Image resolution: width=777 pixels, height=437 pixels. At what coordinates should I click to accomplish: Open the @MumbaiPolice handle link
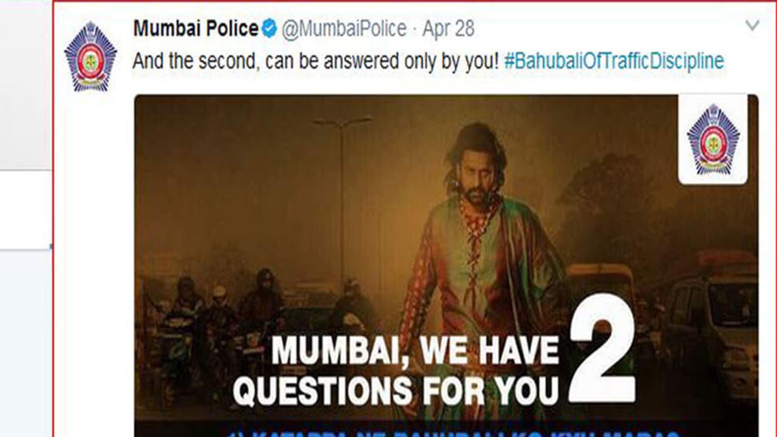tap(344, 29)
